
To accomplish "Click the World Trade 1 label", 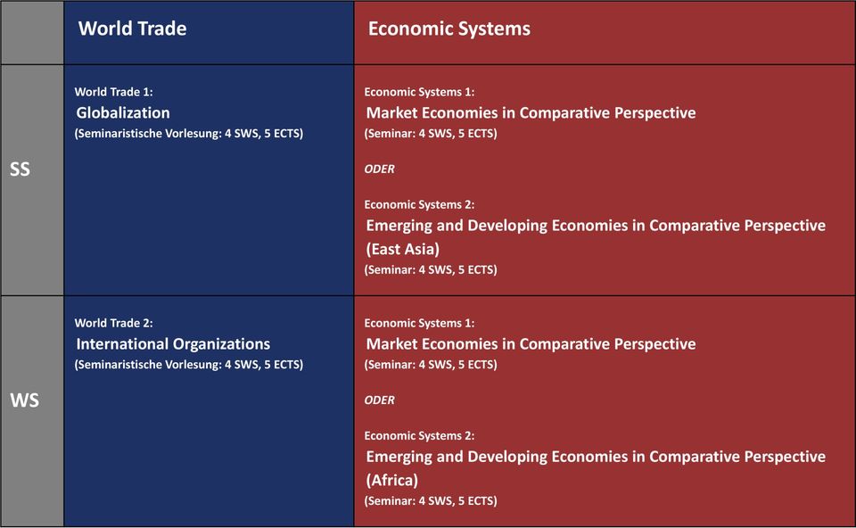I will [114, 92].
